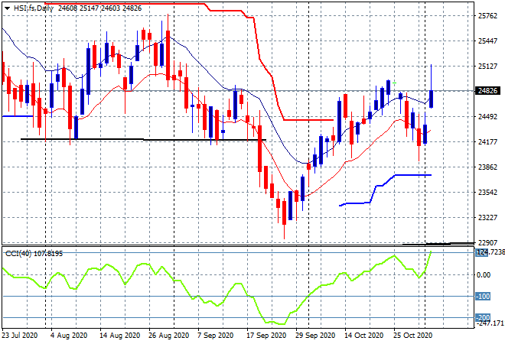Click price axis label 23542
The width and height of the screenshot is (505, 344).
coord(487,193)
